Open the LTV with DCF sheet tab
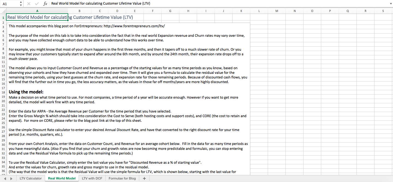Image resolution: width=393 pixels, height=182 pixels. 92,178
